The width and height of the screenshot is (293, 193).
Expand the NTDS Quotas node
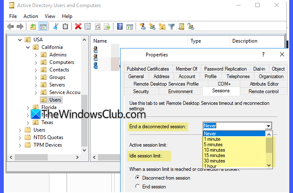coord(20,138)
